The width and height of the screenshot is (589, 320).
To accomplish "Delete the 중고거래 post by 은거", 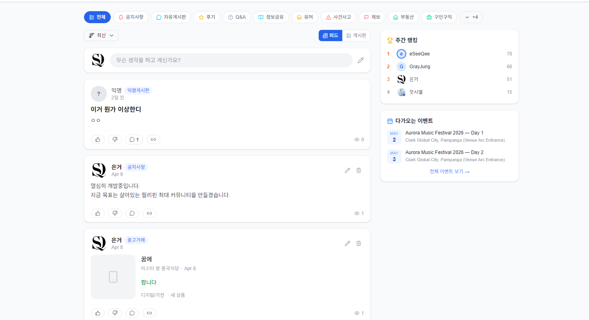I will point(359,243).
